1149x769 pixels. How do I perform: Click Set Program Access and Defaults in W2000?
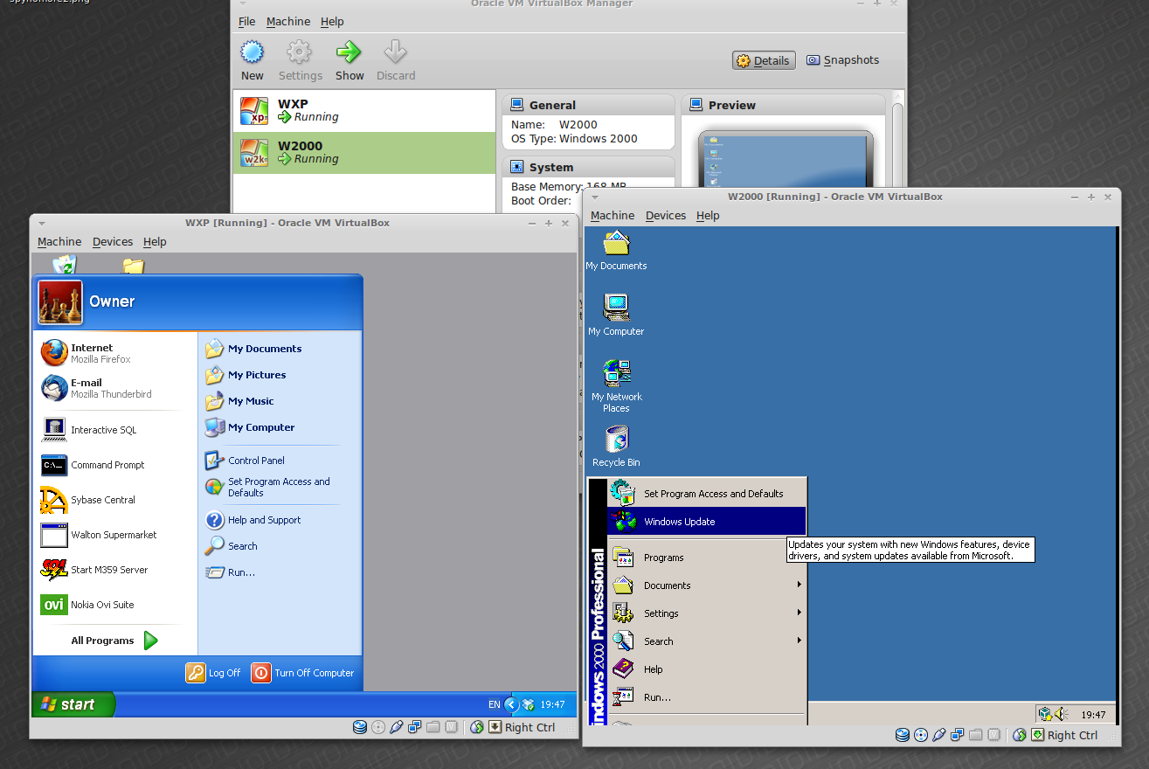[x=706, y=494]
